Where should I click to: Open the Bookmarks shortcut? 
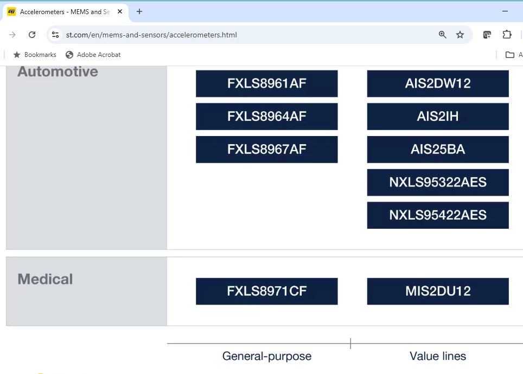pos(35,55)
